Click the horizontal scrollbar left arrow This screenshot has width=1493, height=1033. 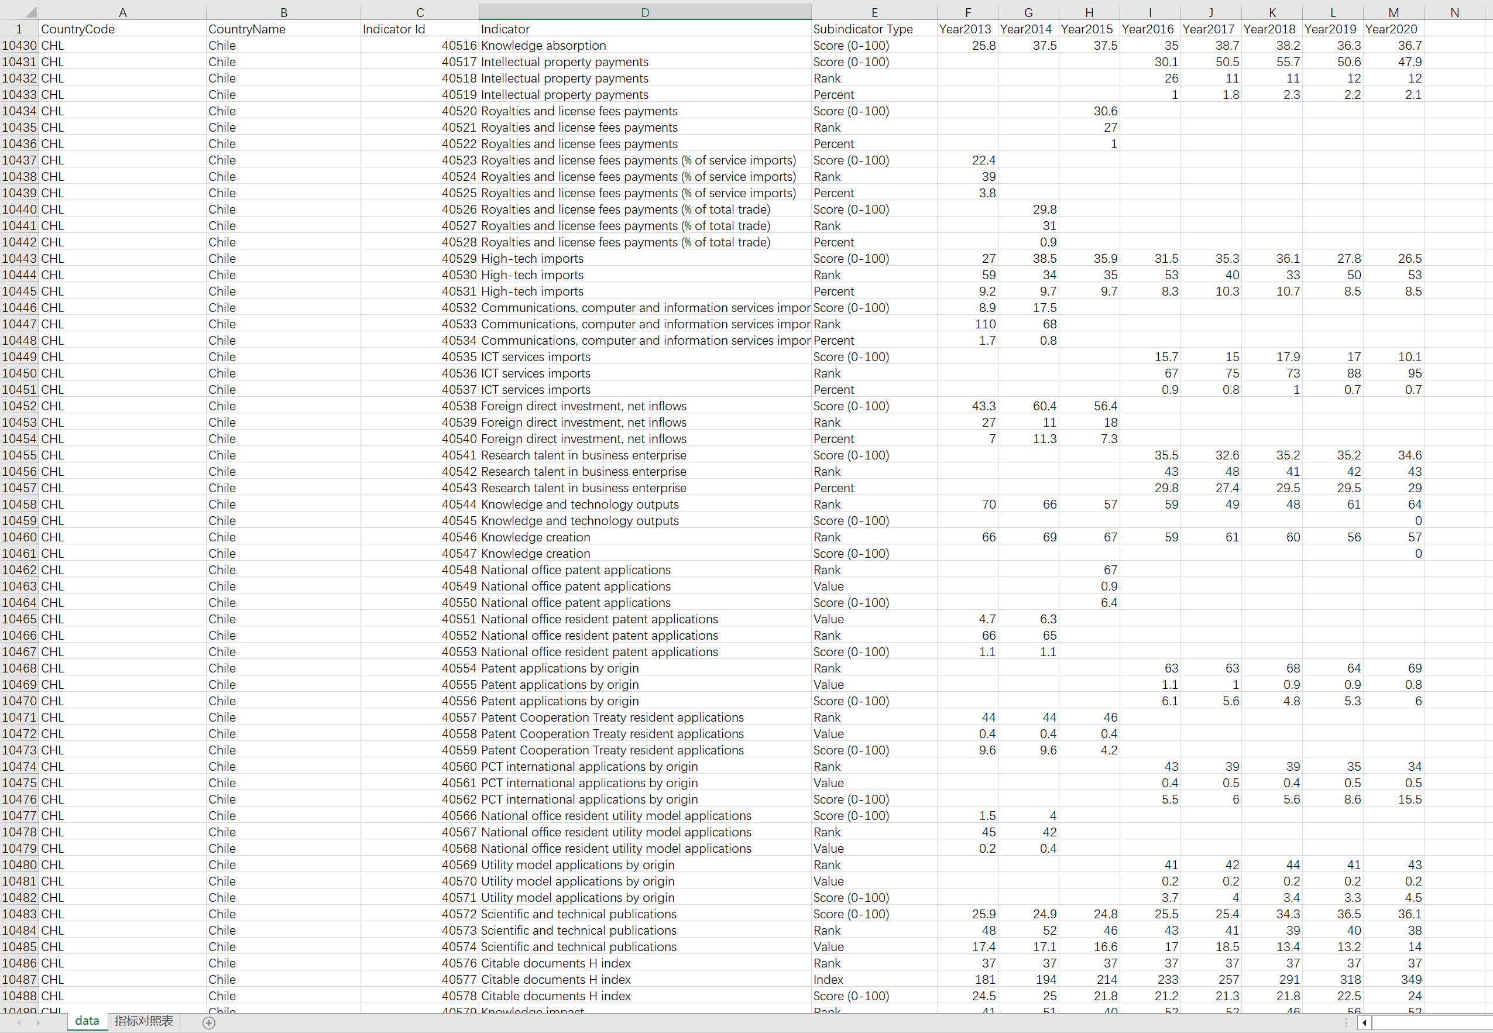click(x=1365, y=1022)
